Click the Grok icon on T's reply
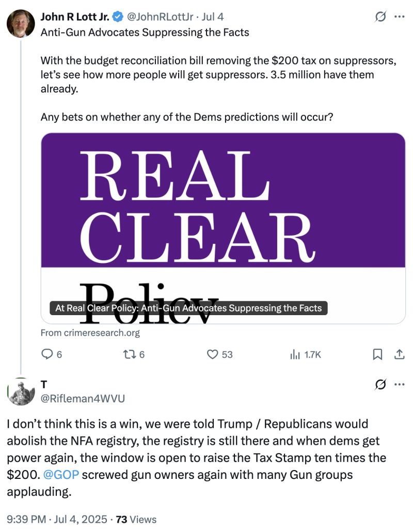413x529 pixels. pos(380,384)
